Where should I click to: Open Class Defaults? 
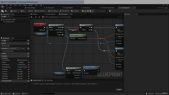64,11
